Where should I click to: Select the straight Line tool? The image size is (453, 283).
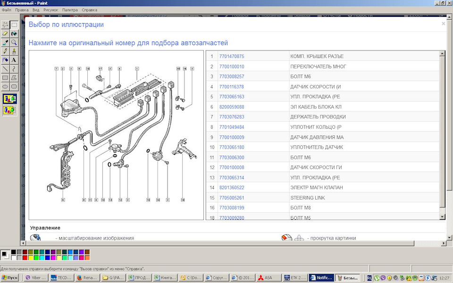(5, 69)
